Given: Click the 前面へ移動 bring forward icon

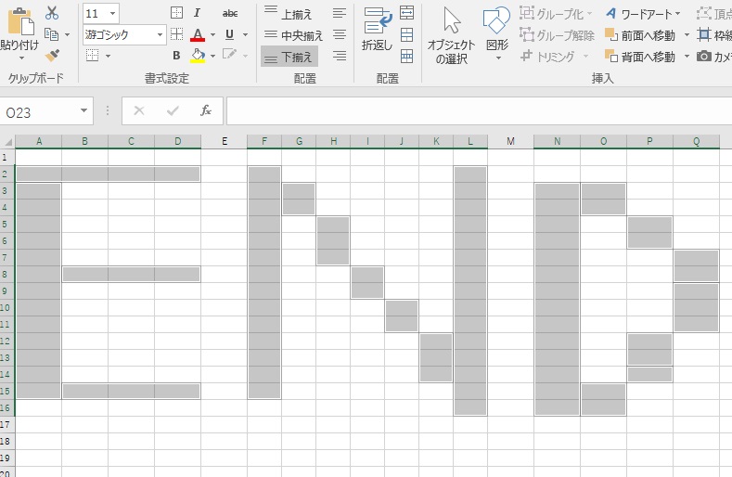Looking at the screenshot, I should click(611, 34).
